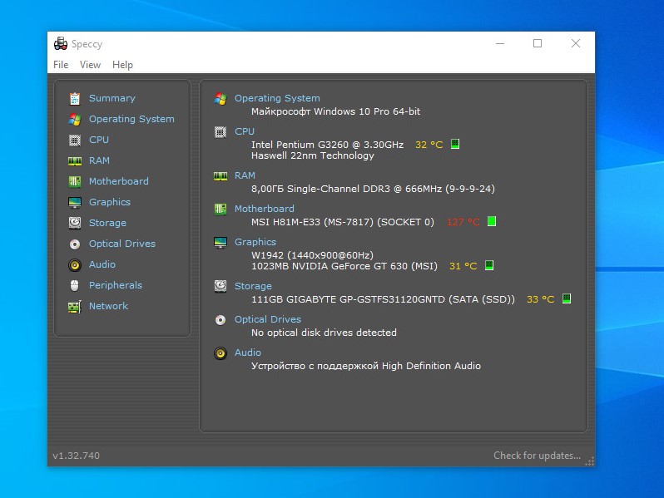This screenshot has width=664, height=498.
Task: Open the Help menu
Action: [x=122, y=65]
